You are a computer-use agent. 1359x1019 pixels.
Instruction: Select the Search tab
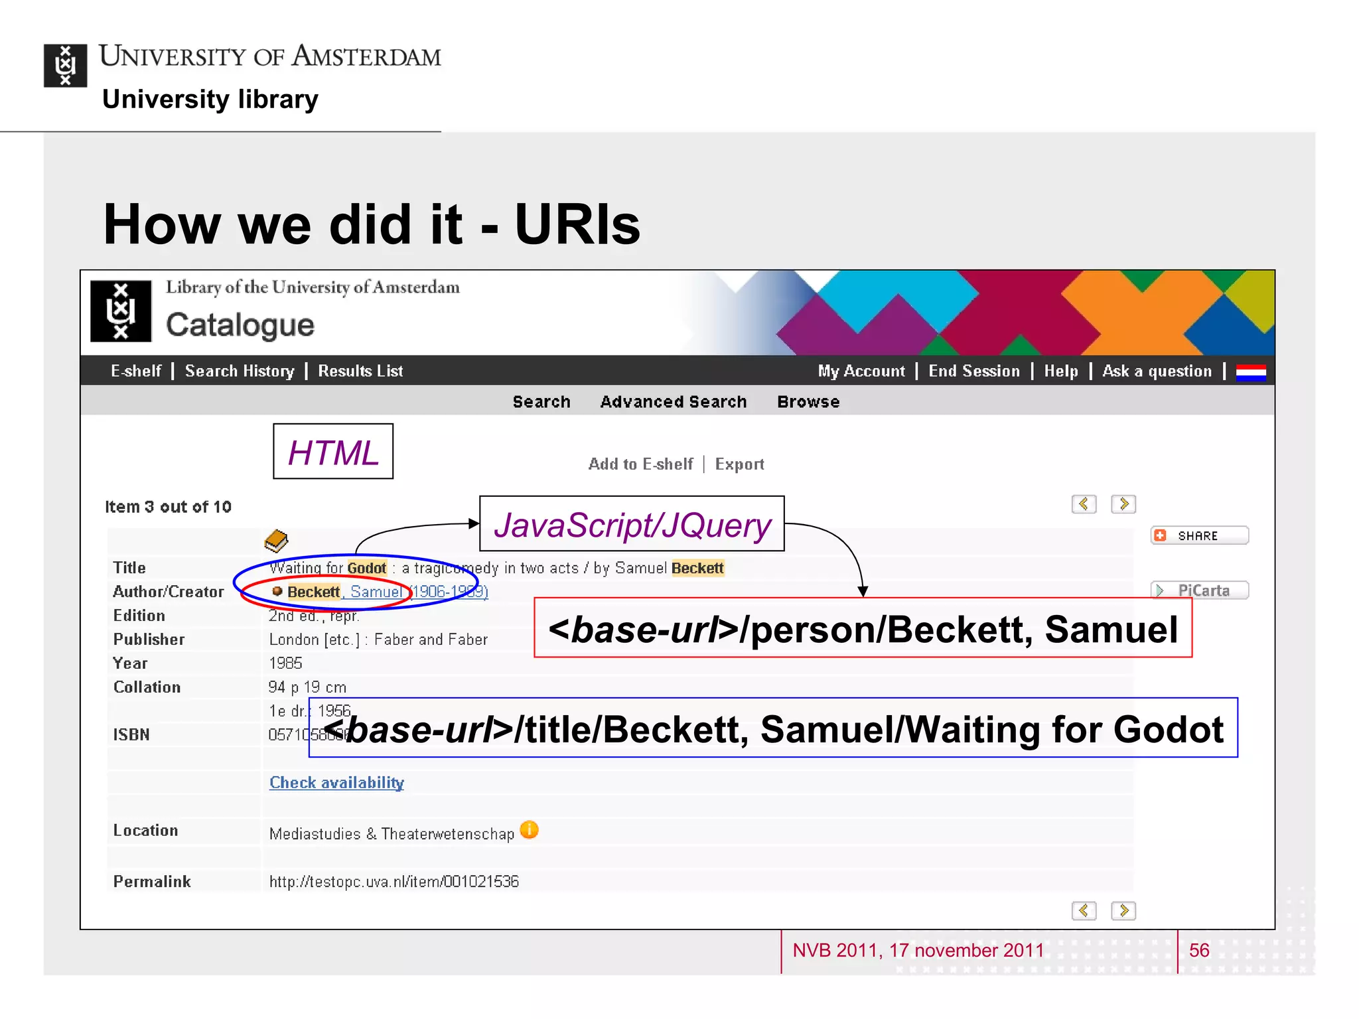[541, 402]
